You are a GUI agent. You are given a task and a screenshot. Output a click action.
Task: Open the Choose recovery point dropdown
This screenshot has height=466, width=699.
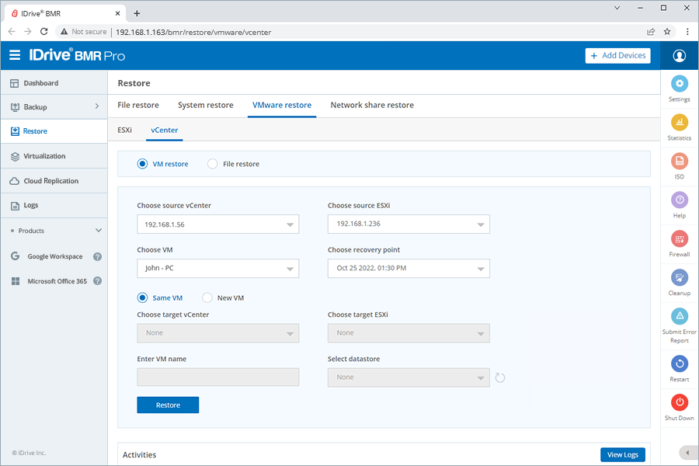tap(409, 268)
